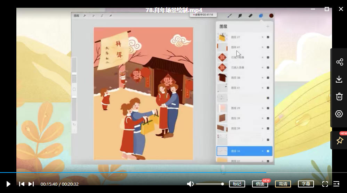This screenshot has height=193, width=347.
Task: Expand the layer group chevron above 图层 34
Action: [263, 140]
